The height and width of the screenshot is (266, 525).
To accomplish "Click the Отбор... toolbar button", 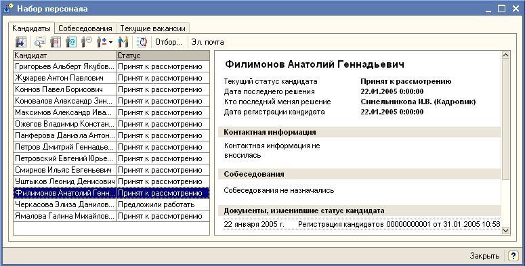I will tap(169, 42).
